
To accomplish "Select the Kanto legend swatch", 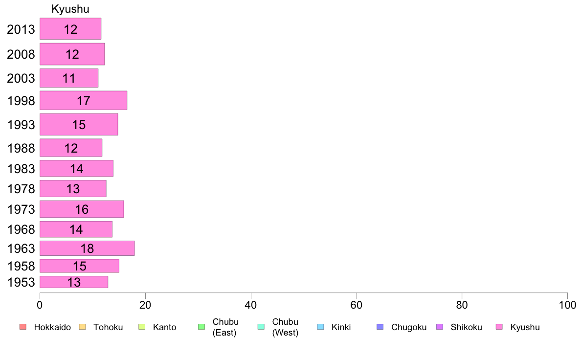I will click(142, 327).
